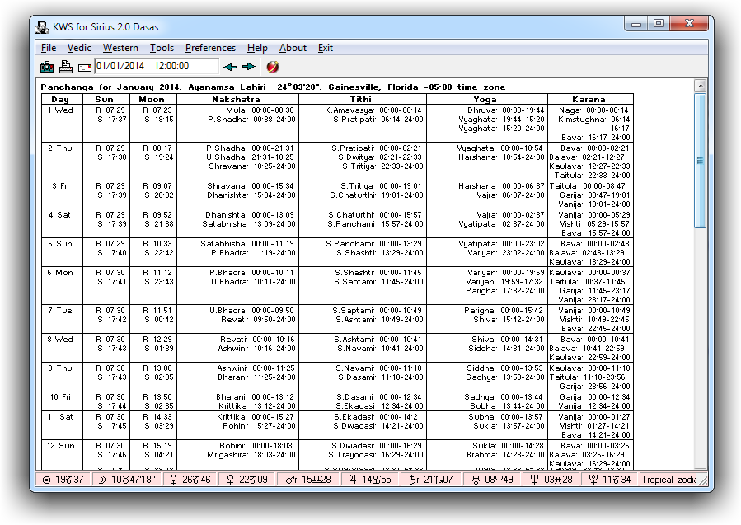Image resolution: width=741 pixels, height=525 pixels.
Task: Open the Vedic menu
Action: point(79,48)
